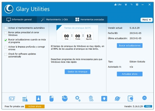The width and height of the screenshot is (155, 111).
Task: Open the process manager gears icon
Action: click(78, 98)
